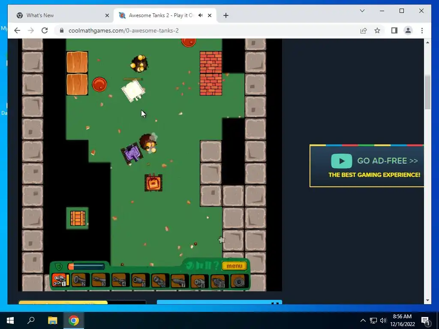439x329 pixels.
Task: Open the clock showing 8:56 AM
Action: pos(402,320)
